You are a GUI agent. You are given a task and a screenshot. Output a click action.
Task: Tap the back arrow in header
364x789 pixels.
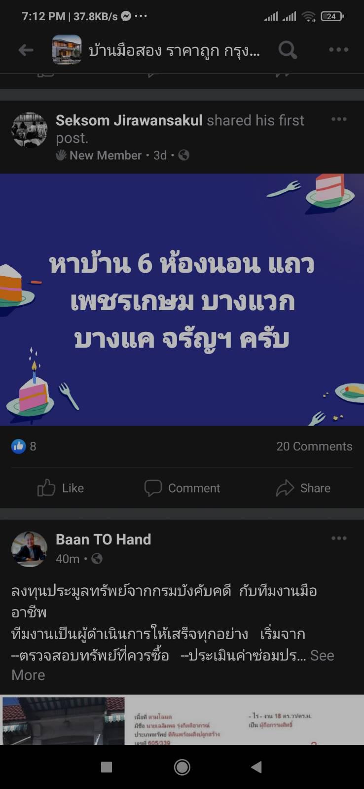pos(26,50)
